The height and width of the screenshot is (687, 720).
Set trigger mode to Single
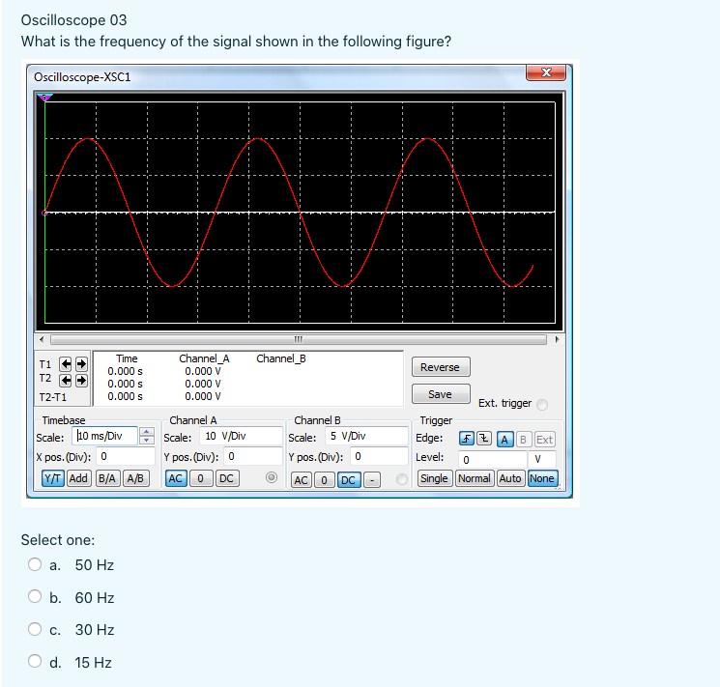tap(434, 478)
